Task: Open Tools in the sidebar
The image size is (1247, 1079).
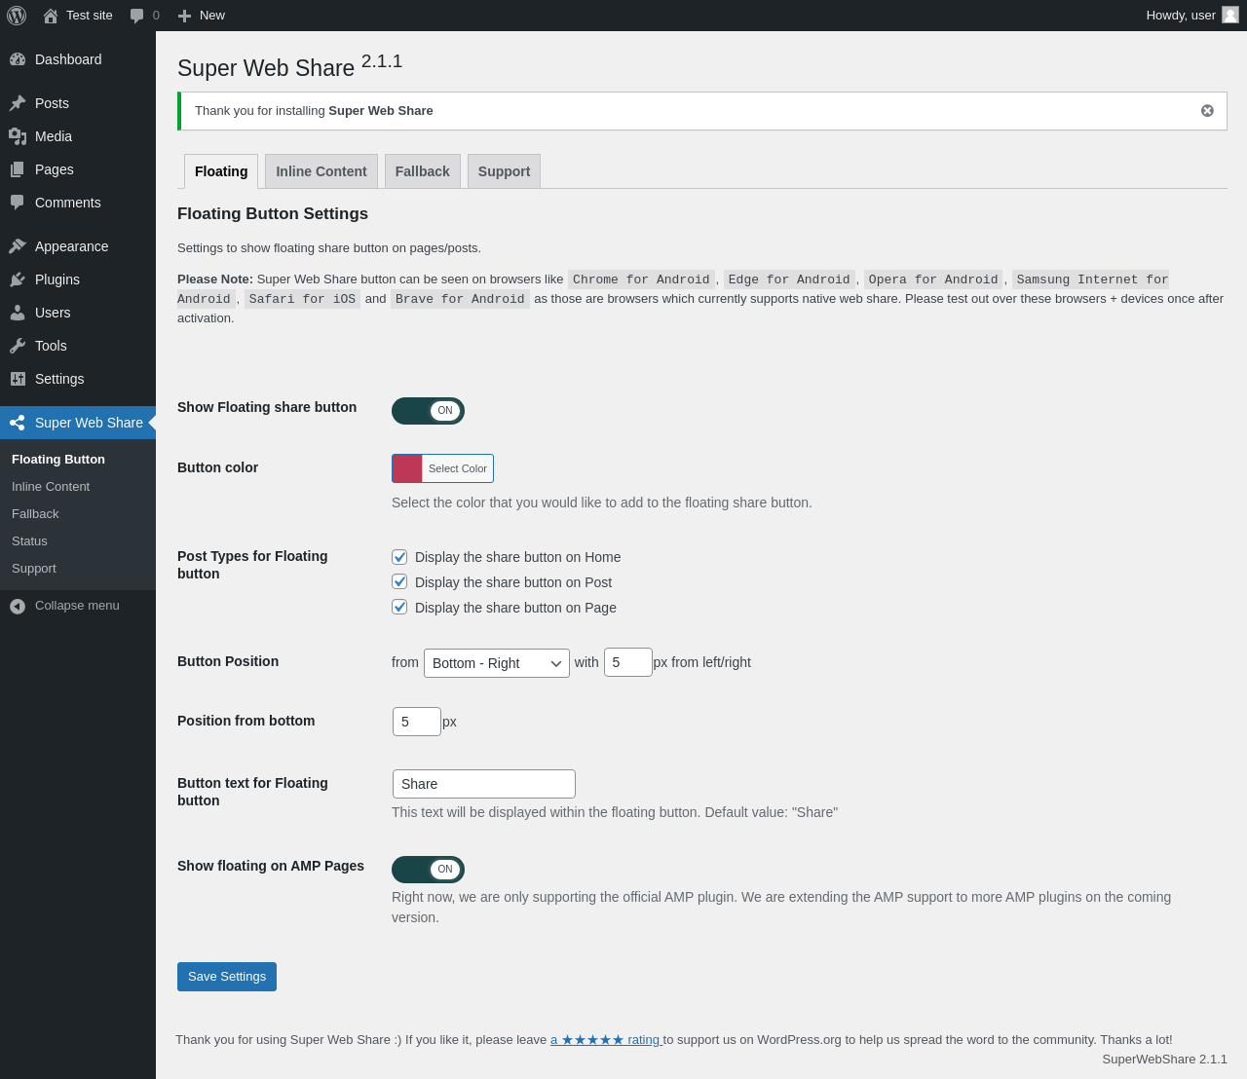Action: pyautogui.click(x=78, y=346)
